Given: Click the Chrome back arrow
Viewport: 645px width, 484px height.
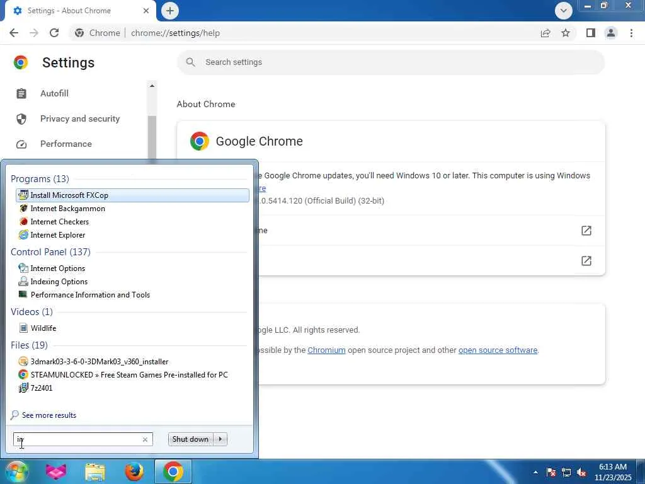Looking at the screenshot, I should (x=14, y=33).
